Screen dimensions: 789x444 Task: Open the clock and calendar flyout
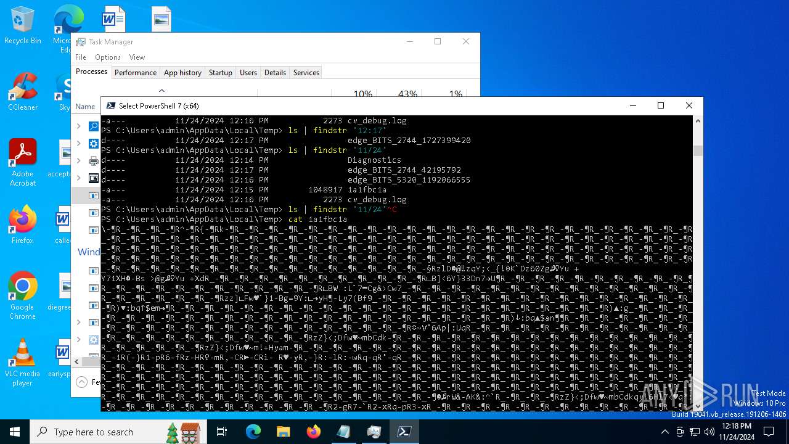click(x=737, y=432)
